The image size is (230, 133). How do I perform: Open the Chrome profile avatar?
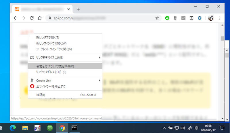pos(211,18)
